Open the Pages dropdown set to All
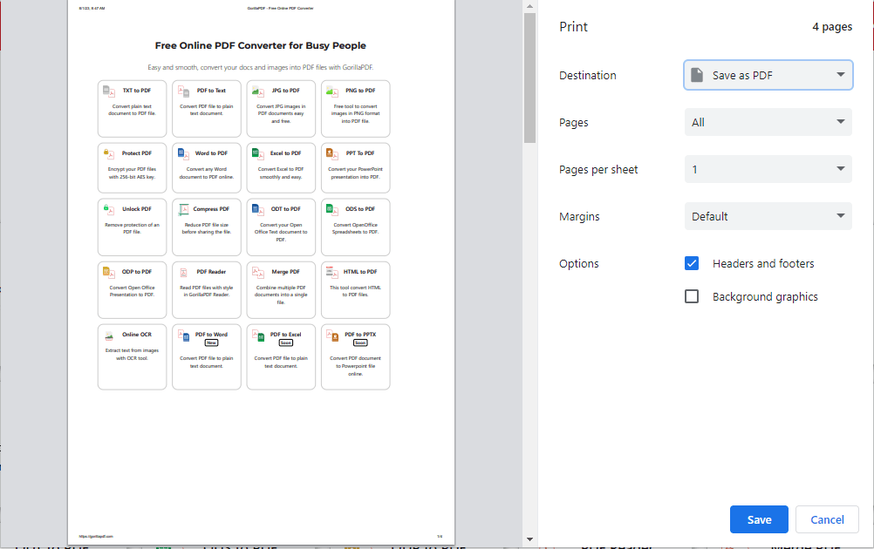Viewport: 874px width, 549px height. (768, 122)
